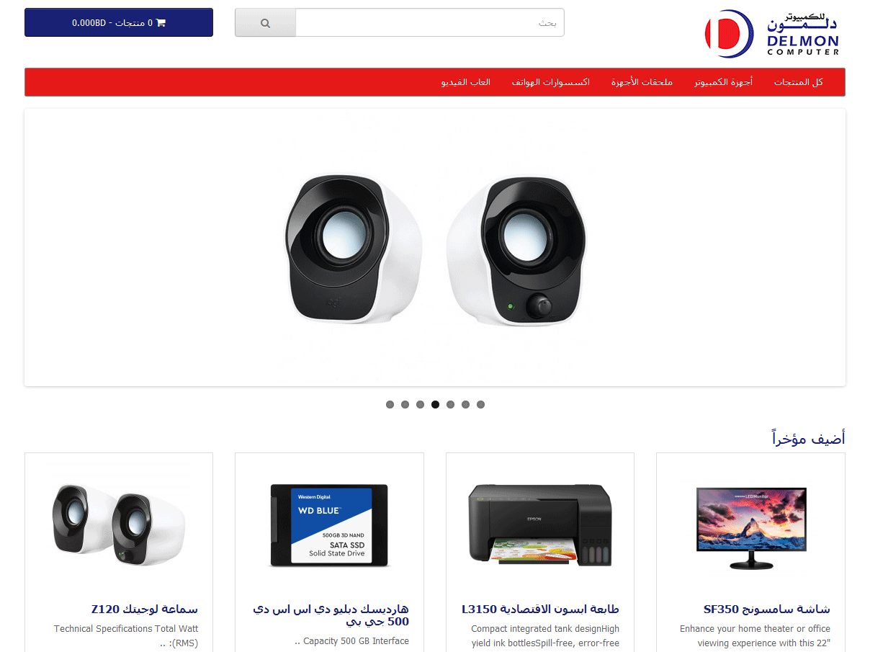Select the second carousel pagination dot
Viewport: 870px width, 652px height.
click(405, 405)
